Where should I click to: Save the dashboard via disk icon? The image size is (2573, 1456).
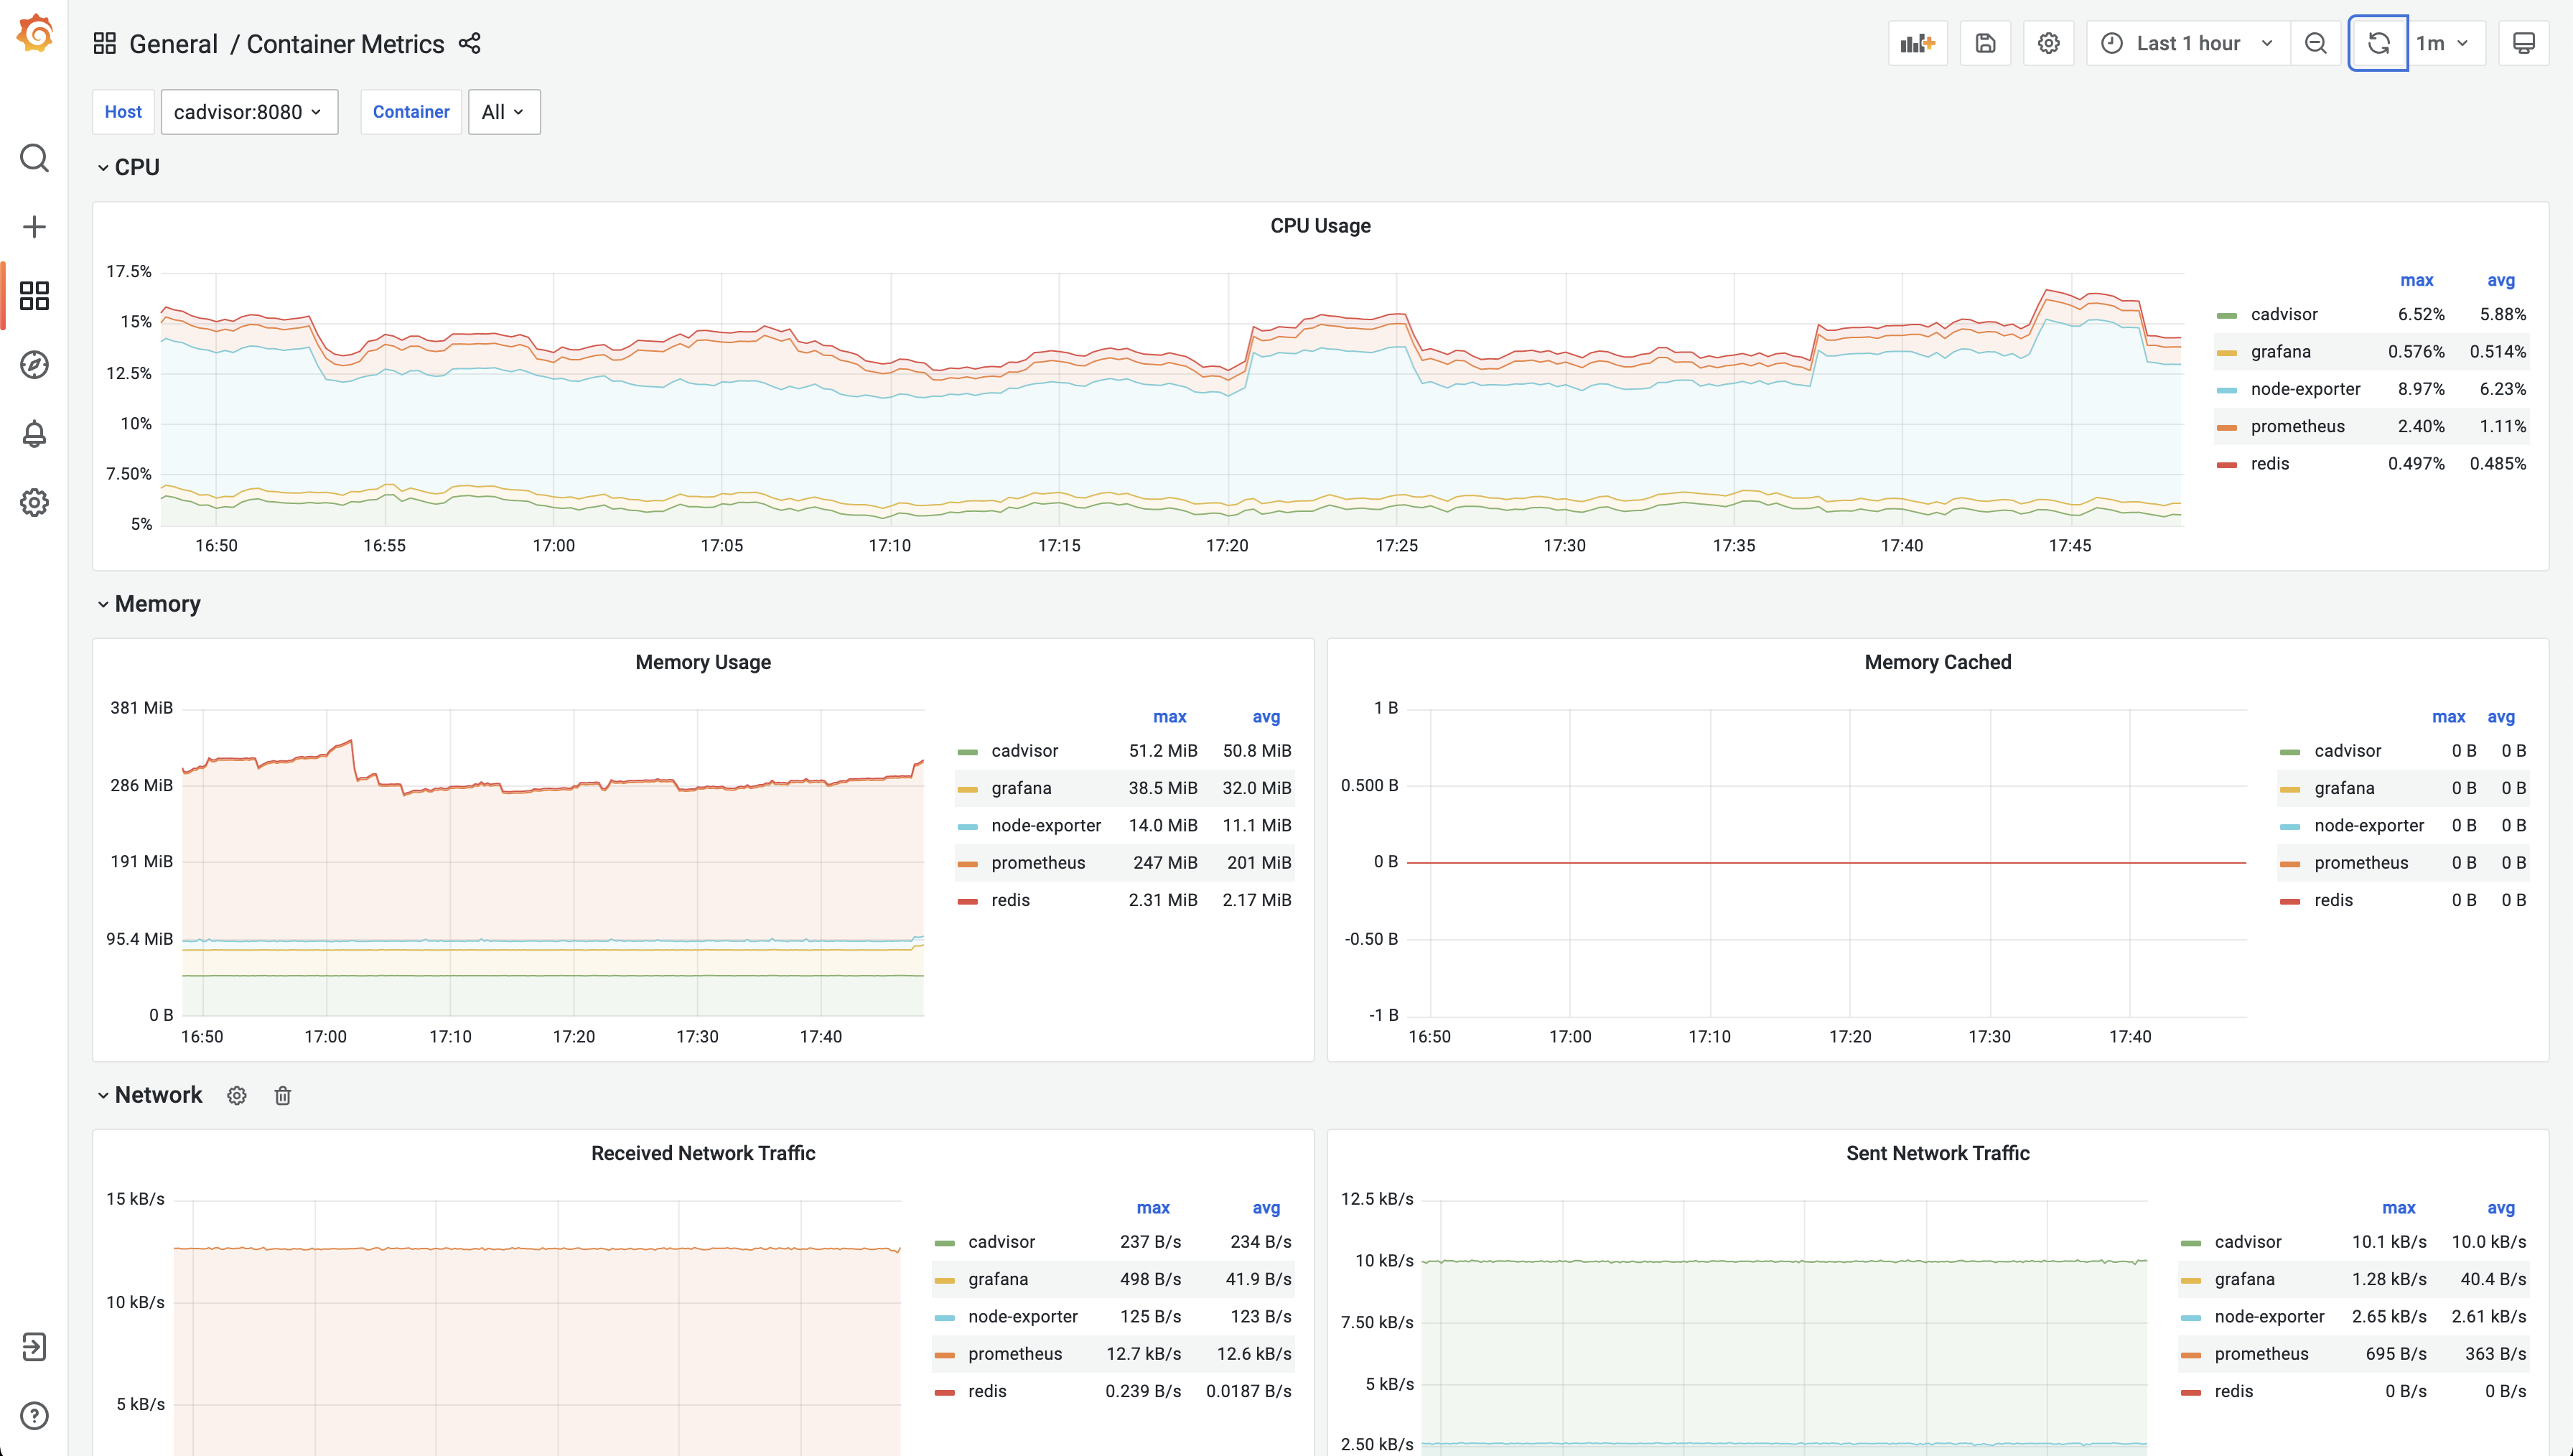pyautogui.click(x=1985, y=43)
